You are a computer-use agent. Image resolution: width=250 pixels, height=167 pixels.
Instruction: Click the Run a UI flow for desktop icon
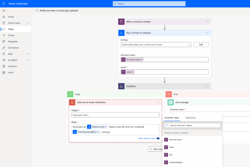pyautogui.click(x=121, y=33)
